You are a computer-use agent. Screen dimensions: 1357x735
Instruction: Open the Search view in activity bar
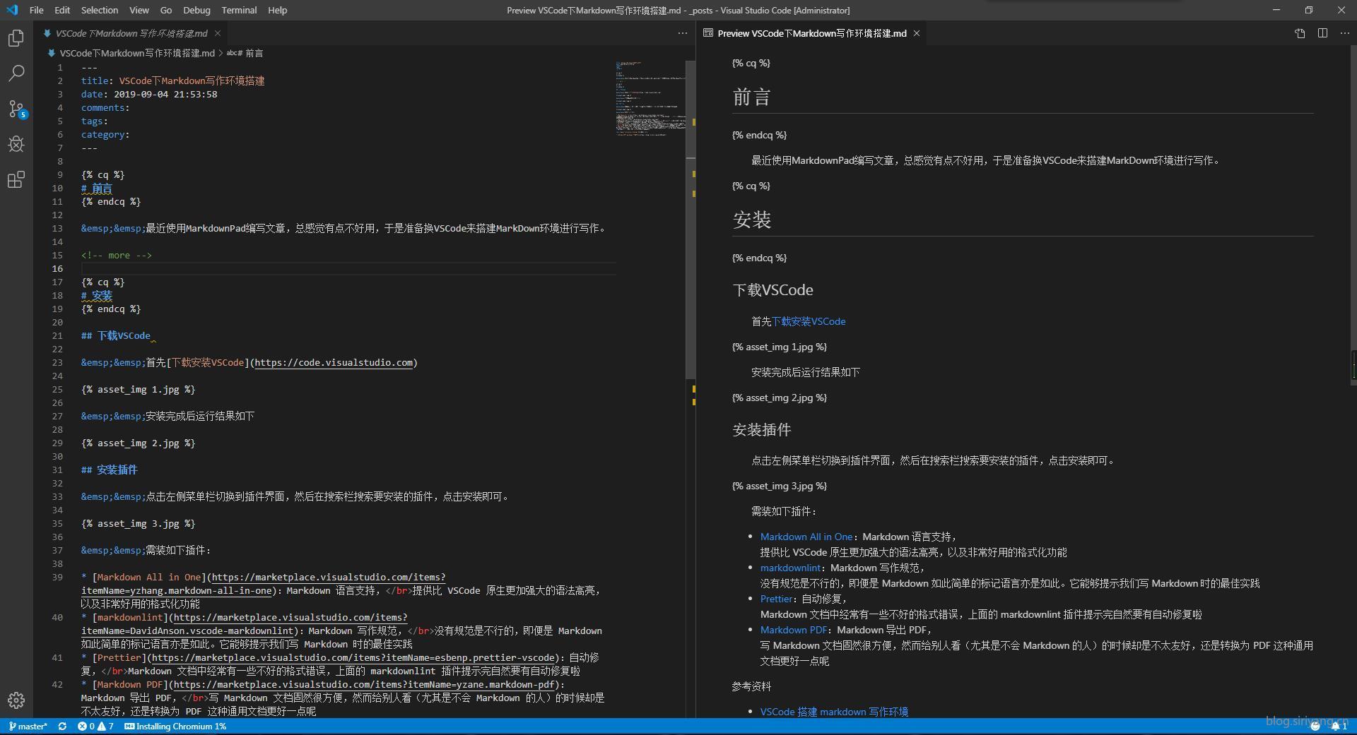coord(16,73)
